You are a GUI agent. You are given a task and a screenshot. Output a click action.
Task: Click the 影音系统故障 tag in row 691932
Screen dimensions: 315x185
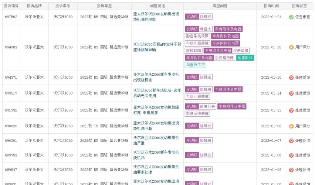click(x=197, y=114)
